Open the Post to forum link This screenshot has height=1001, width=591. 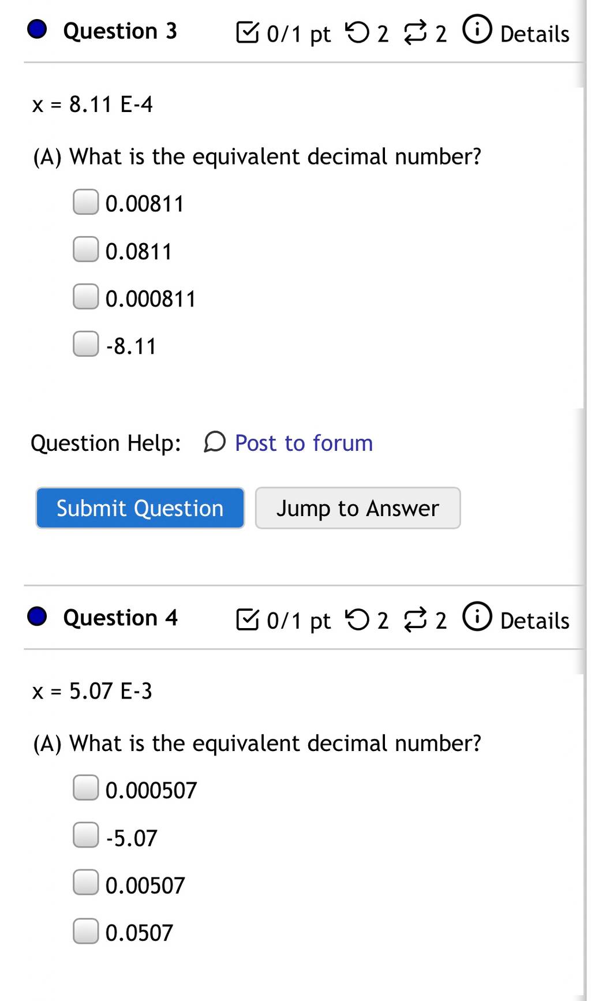coord(304,443)
